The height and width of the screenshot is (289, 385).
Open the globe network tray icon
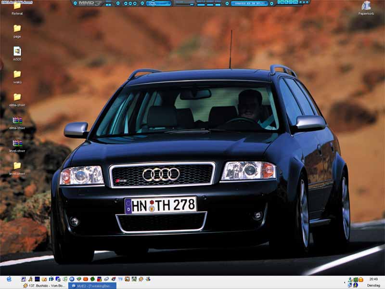pos(350,285)
